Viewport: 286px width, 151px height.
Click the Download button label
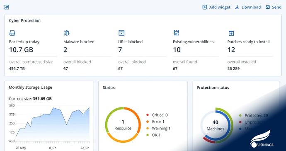251,7
